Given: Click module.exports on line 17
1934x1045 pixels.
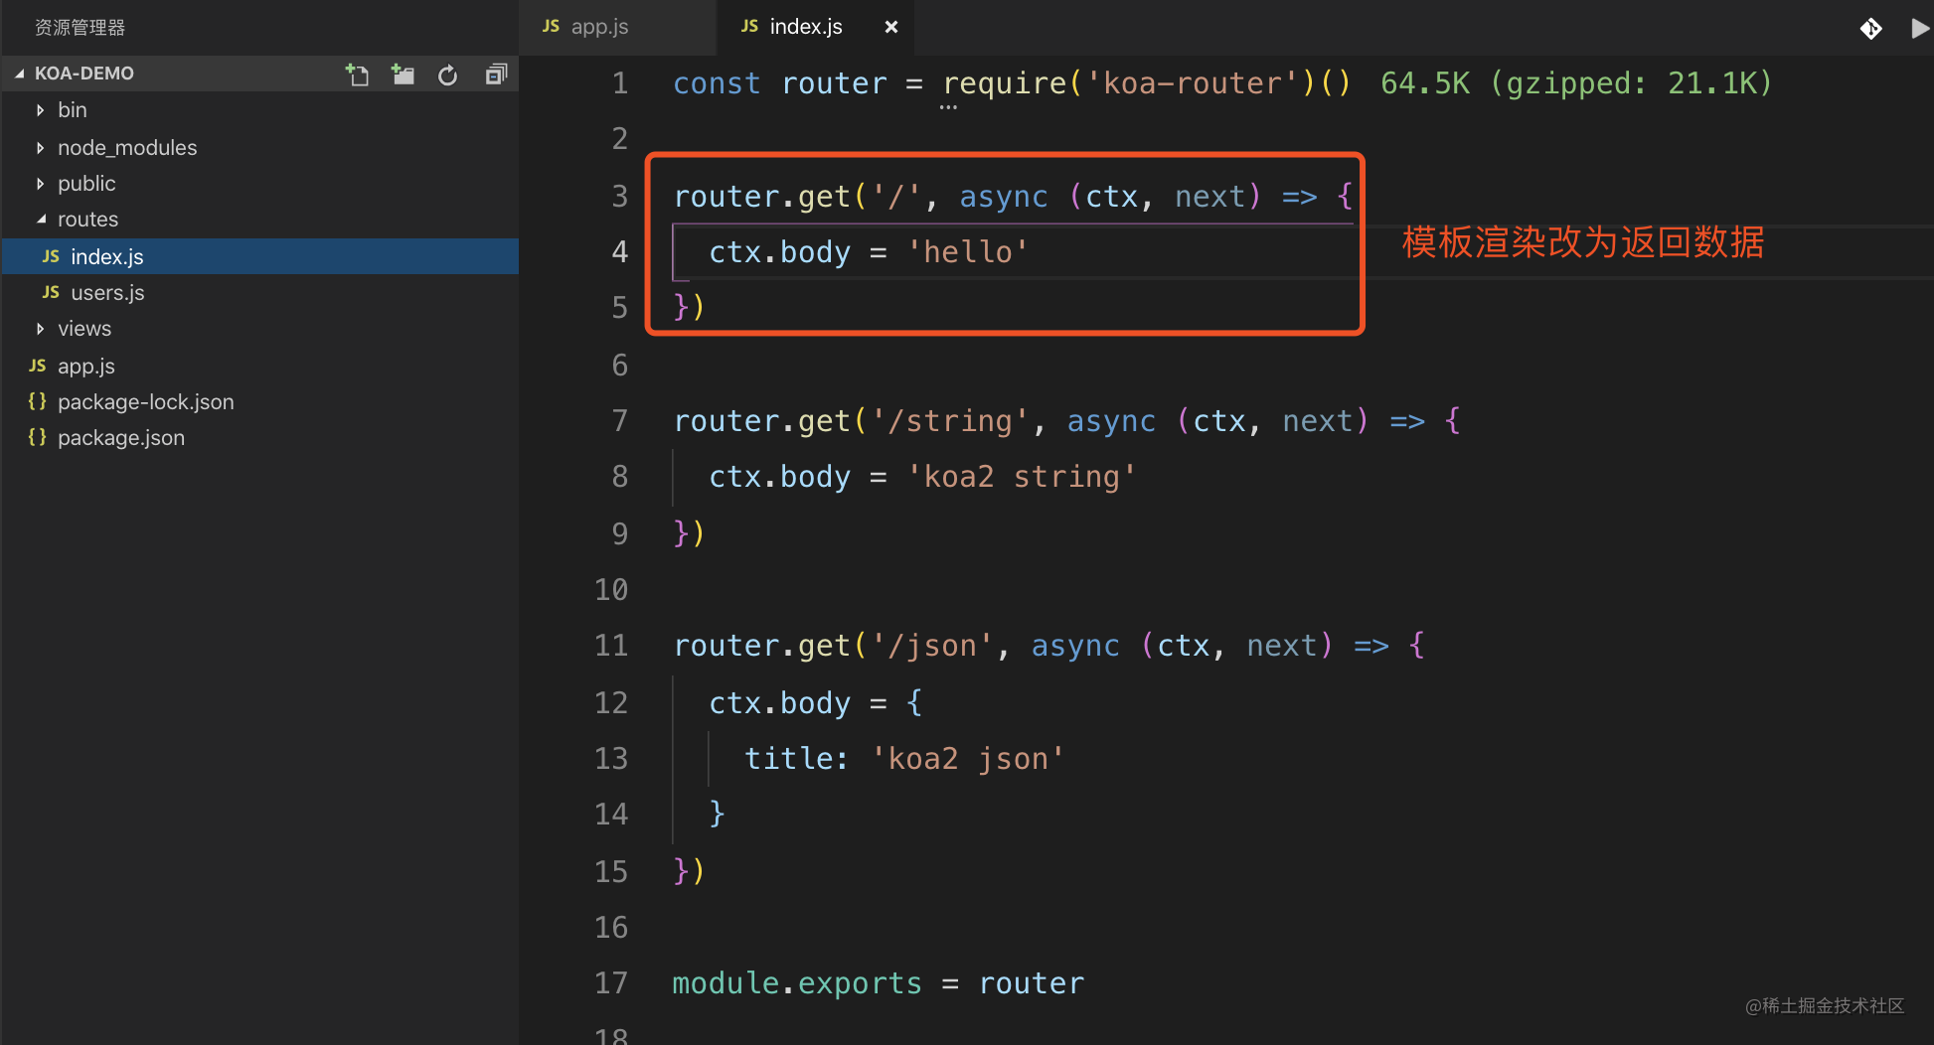Looking at the screenshot, I should click(x=797, y=983).
